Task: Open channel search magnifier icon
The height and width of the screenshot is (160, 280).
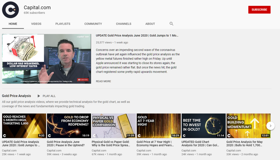Action: [171, 24]
